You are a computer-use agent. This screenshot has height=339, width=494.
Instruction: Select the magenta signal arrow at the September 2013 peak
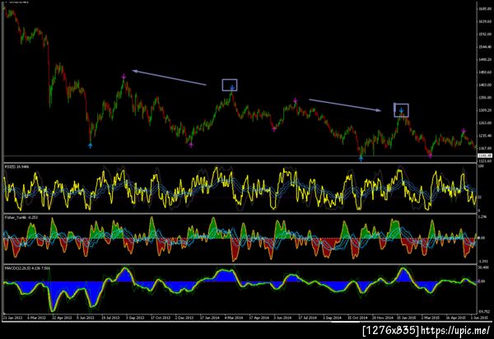point(123,77)
